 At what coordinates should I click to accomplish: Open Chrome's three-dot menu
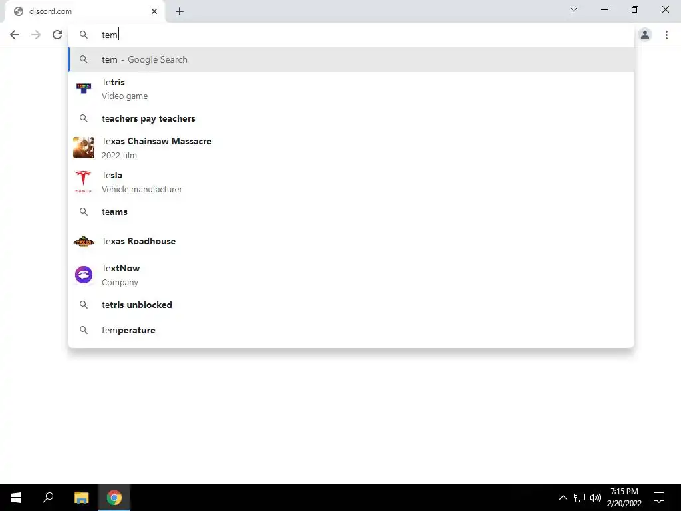[666, 35]
